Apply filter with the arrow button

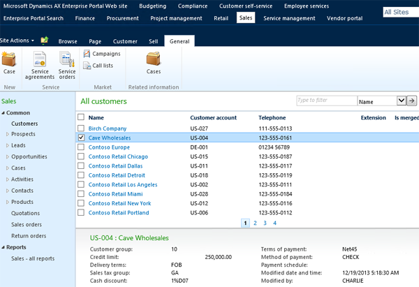click(412, 101)
